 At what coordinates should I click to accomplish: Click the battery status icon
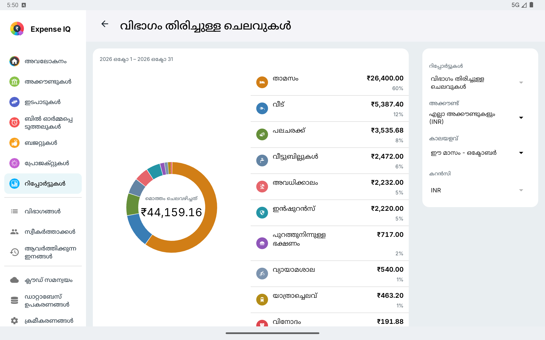pyautogui.click(x=531, y=5)
